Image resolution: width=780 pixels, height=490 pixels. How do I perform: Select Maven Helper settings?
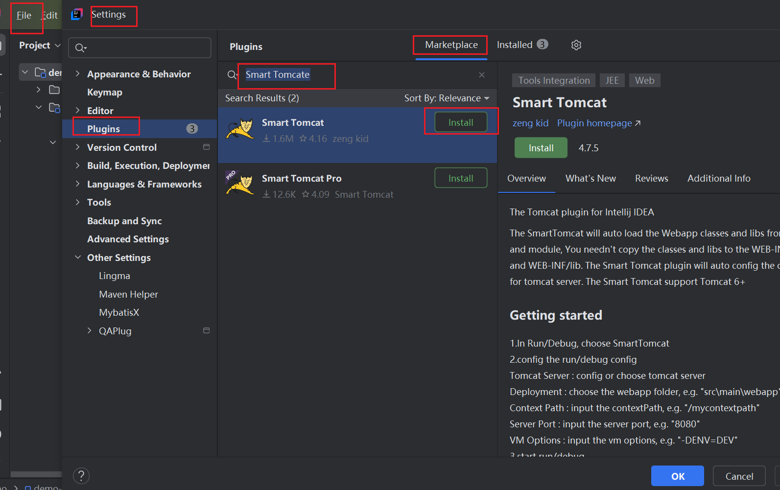point(128,294)
